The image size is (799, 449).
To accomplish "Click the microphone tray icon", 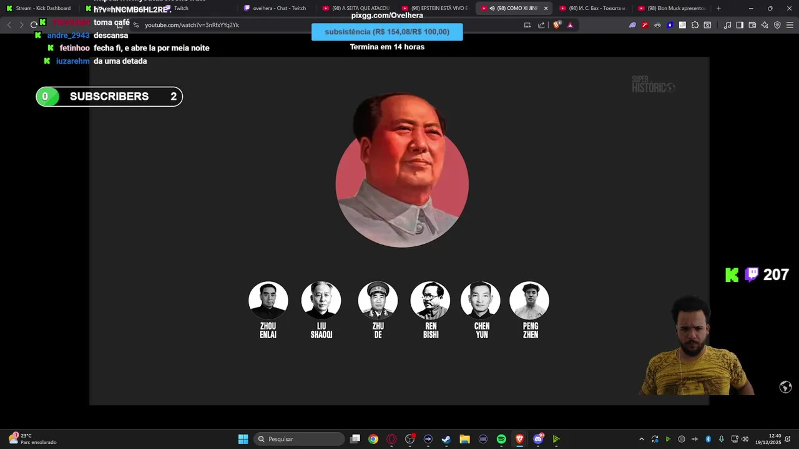I will [x=722, y=439].
